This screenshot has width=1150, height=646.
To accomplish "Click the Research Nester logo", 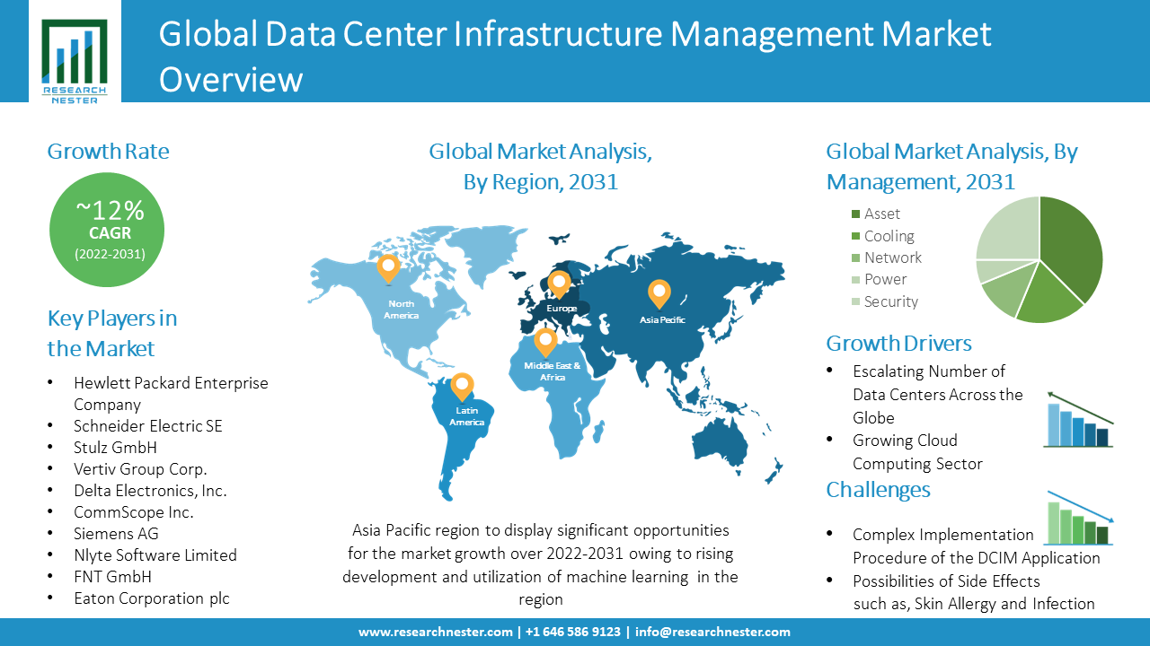I will coord(74,59).
